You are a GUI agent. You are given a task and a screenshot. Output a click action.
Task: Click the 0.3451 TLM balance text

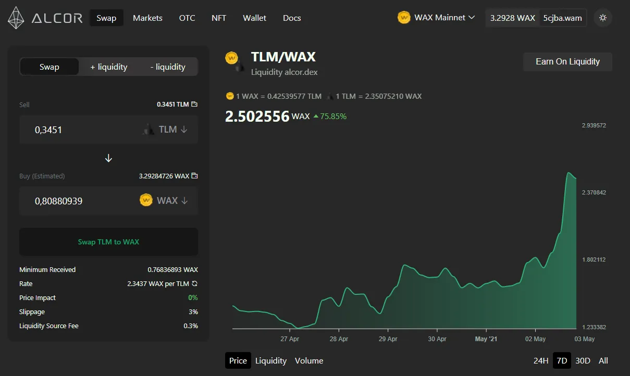[x=172, y=105]
